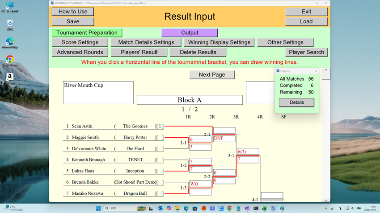
Task: Click the vertical scrollbar thumb
Action: tap(326, 76)
